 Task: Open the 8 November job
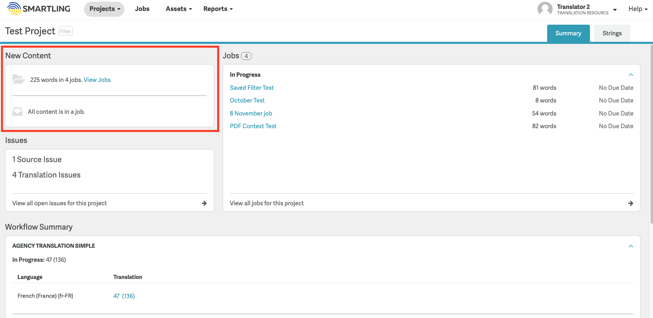(251, 113)
